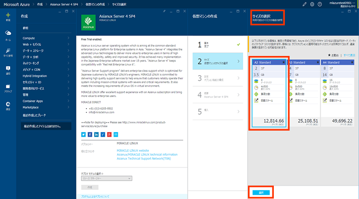The height and width of the screenshot is (199, 359).
Task: Click the star on A4 Standard card
Action: 352,62
